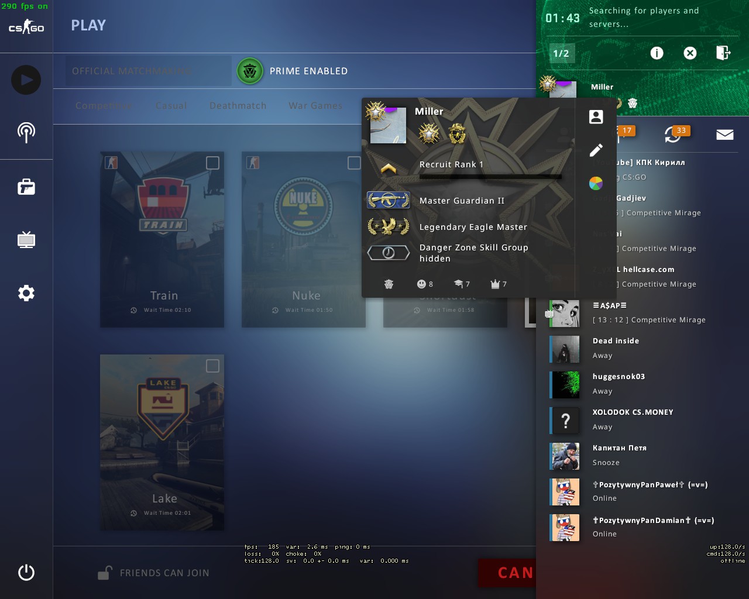Click the Recruit Rank 1 XP bar

tap(490, 176)
